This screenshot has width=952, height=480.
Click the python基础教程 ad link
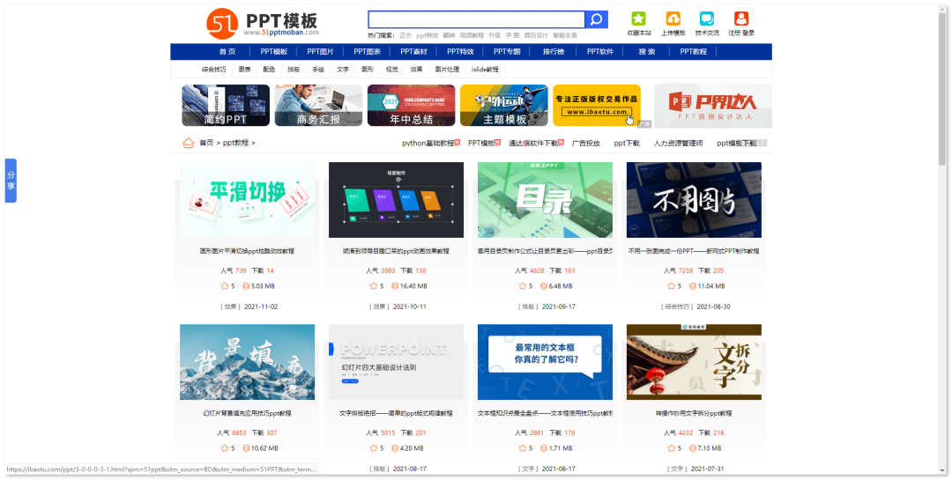pos(428,144)
